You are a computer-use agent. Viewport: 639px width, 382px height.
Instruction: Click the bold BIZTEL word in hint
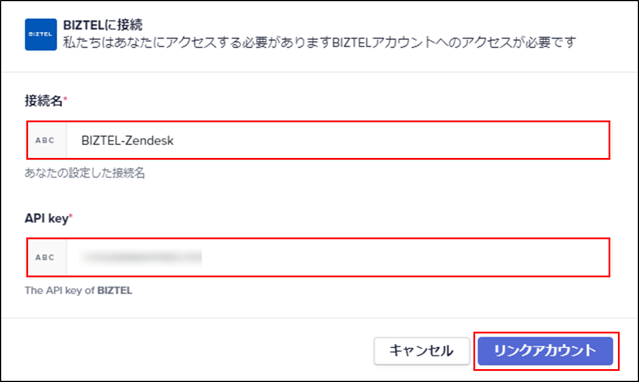[x=115, y=290]
